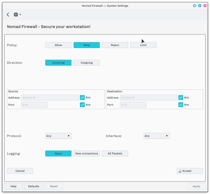Select the Limit policy option

[143, 45]
